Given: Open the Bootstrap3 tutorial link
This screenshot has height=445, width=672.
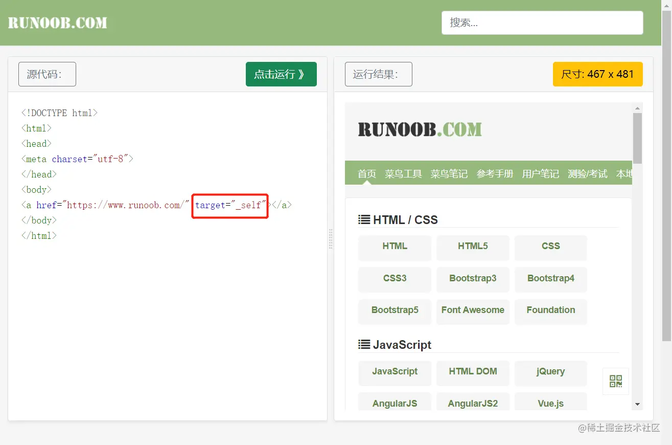Looking at the screenshot, I should [x=473, y=279].
